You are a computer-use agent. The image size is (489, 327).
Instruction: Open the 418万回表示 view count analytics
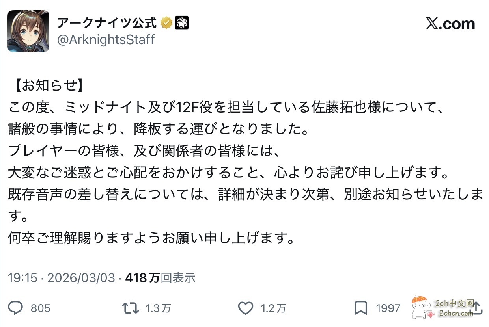160,278
